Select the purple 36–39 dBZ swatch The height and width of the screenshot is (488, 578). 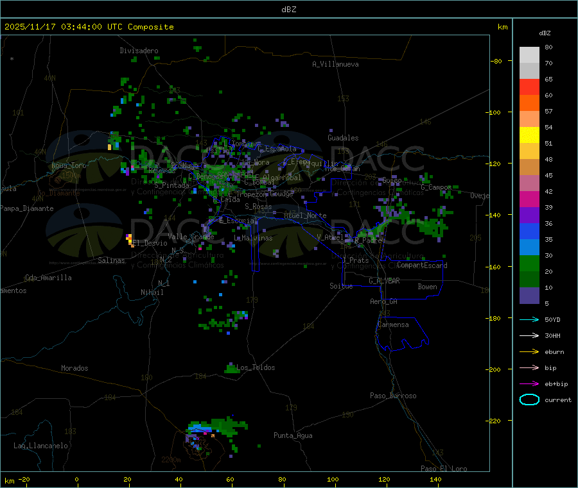(x=529, y=215)
